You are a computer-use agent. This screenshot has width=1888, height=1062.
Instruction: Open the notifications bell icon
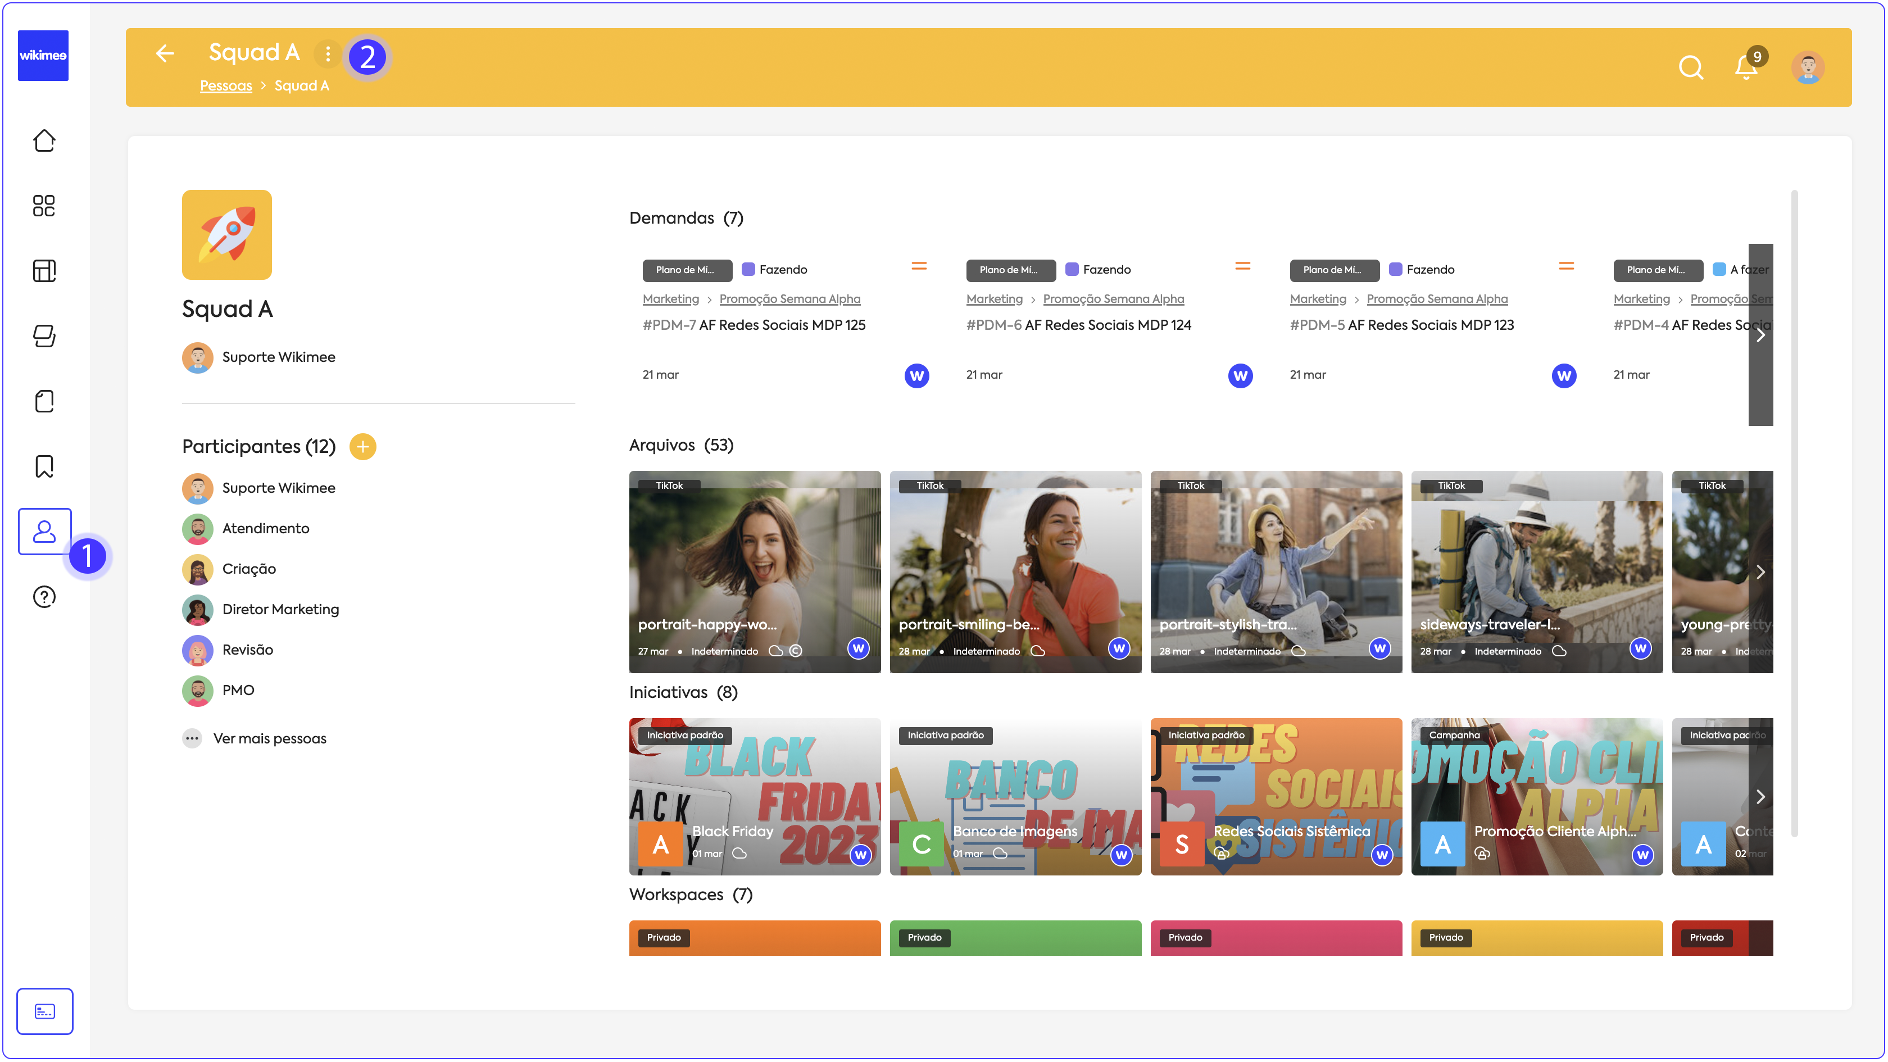click(1746, 67)
